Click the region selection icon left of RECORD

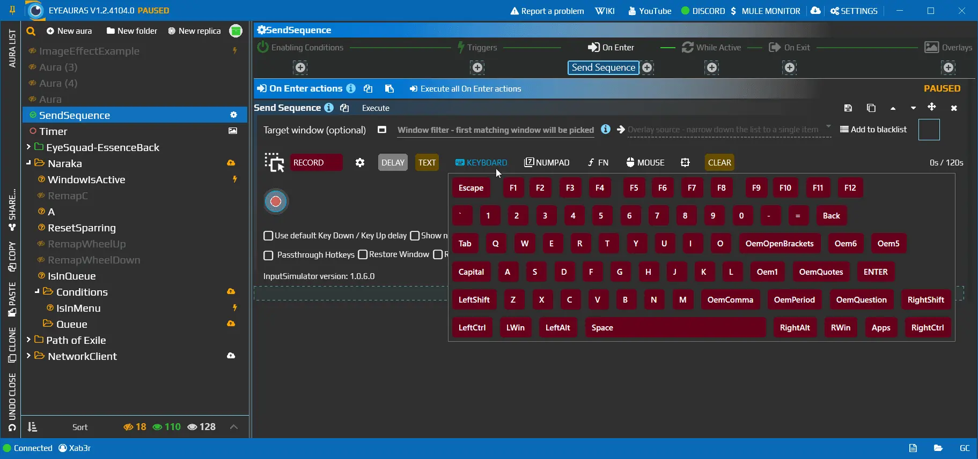pos(274,162)
